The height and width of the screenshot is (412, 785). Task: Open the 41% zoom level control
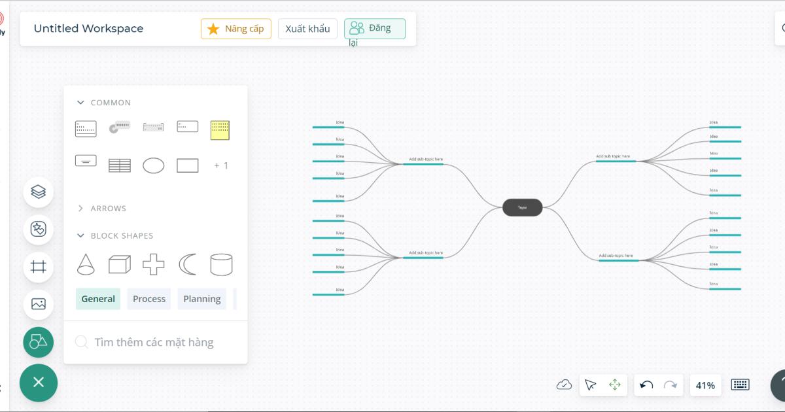[x=705, y=385]
